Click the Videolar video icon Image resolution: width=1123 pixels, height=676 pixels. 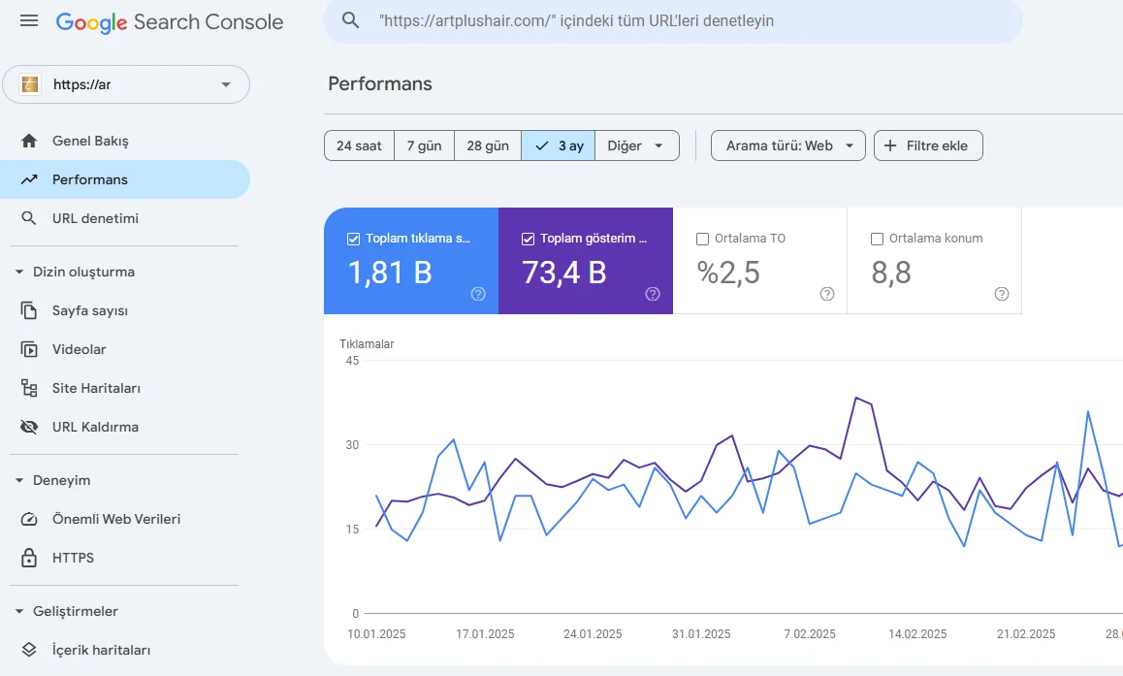(x=29, y=349)
